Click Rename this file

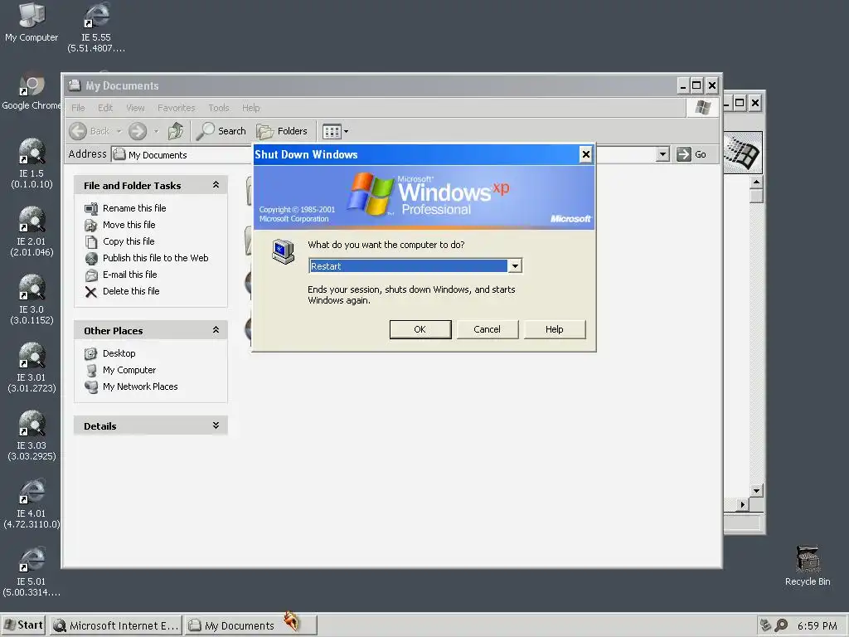pyautogui.click(x=126, y=208)
